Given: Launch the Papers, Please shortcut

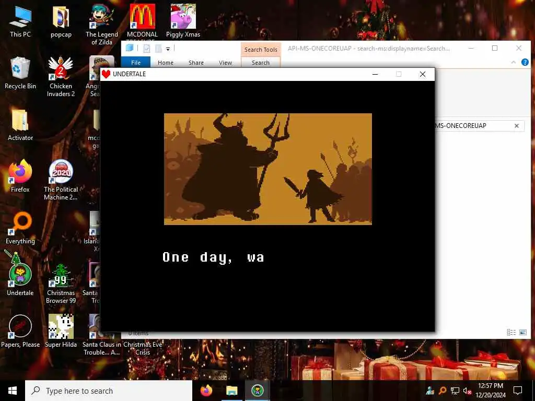Looking at the screenshot, I should (20, 332).
